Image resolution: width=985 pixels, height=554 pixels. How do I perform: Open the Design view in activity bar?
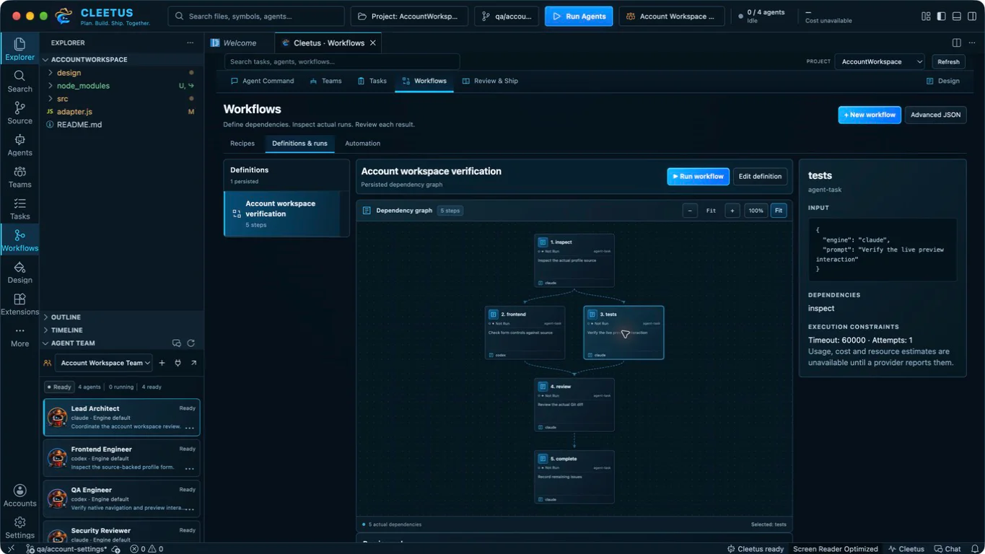(x=19, y=271)
